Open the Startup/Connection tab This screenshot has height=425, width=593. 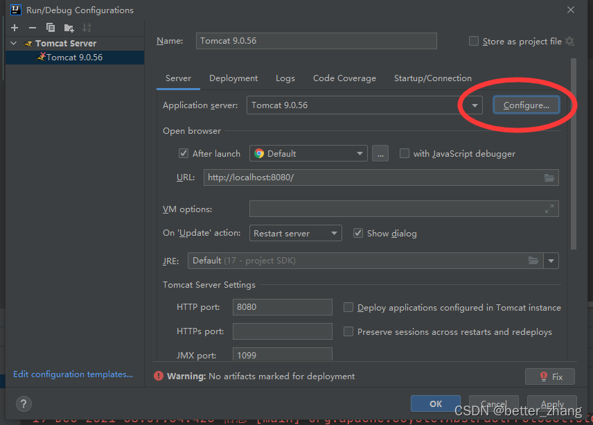coord(433,78)
